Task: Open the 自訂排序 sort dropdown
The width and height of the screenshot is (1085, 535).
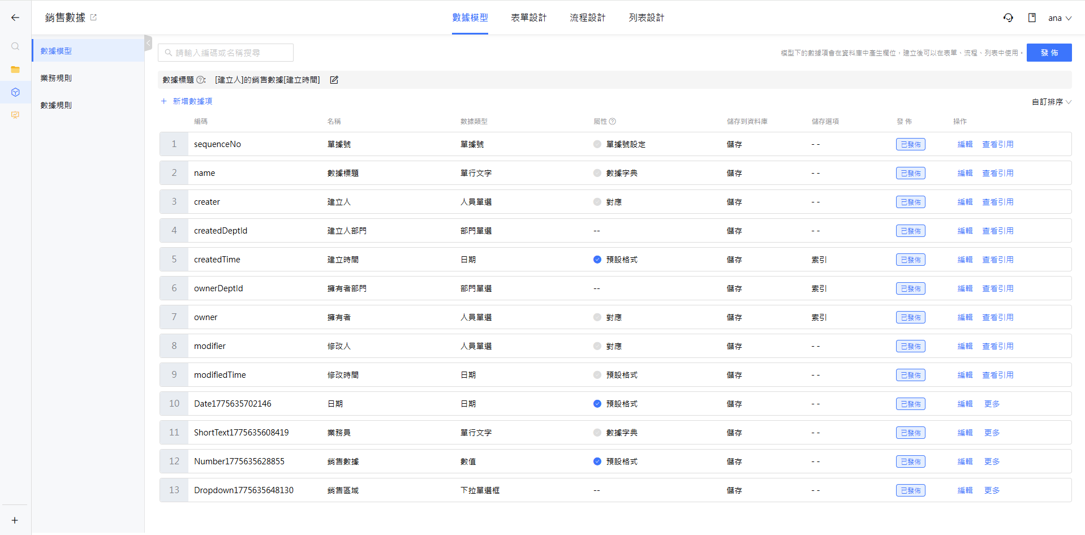Action: 1052,102
